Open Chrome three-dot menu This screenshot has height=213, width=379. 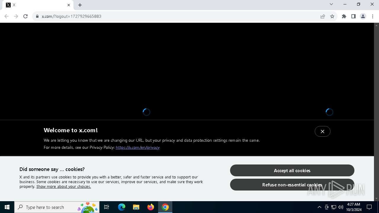(372, 16)
